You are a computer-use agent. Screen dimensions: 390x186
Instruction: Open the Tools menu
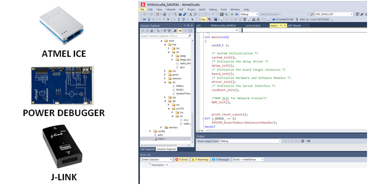(x=224, y=9)
